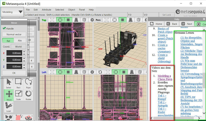206x121 pixels.
Task: Increase X value with spinner arrow
Action: click(x=24, y=52)
